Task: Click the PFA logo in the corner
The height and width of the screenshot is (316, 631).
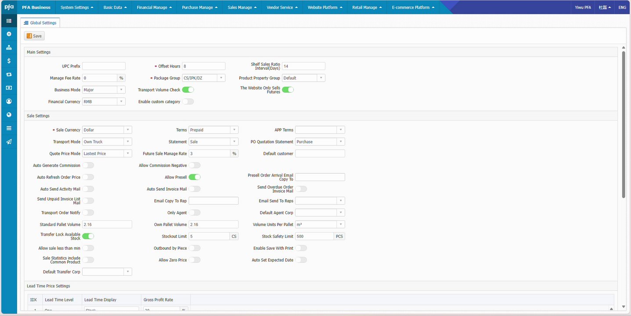Action: point(9,7)
